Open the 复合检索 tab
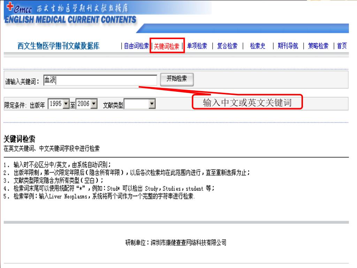Screen dimensions: 357x268 tap(227, 46)
